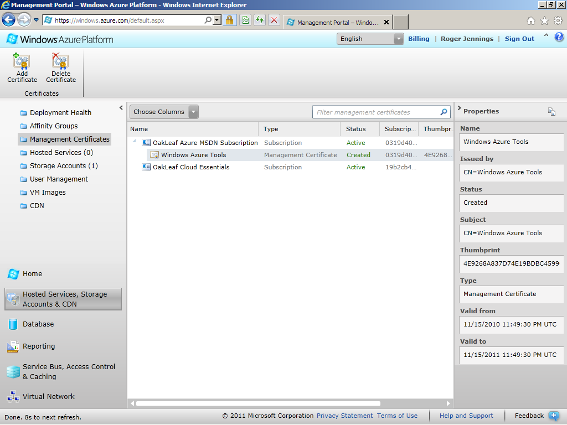
Task: Click the copy properties icon
Action: [x=551, y=112]
